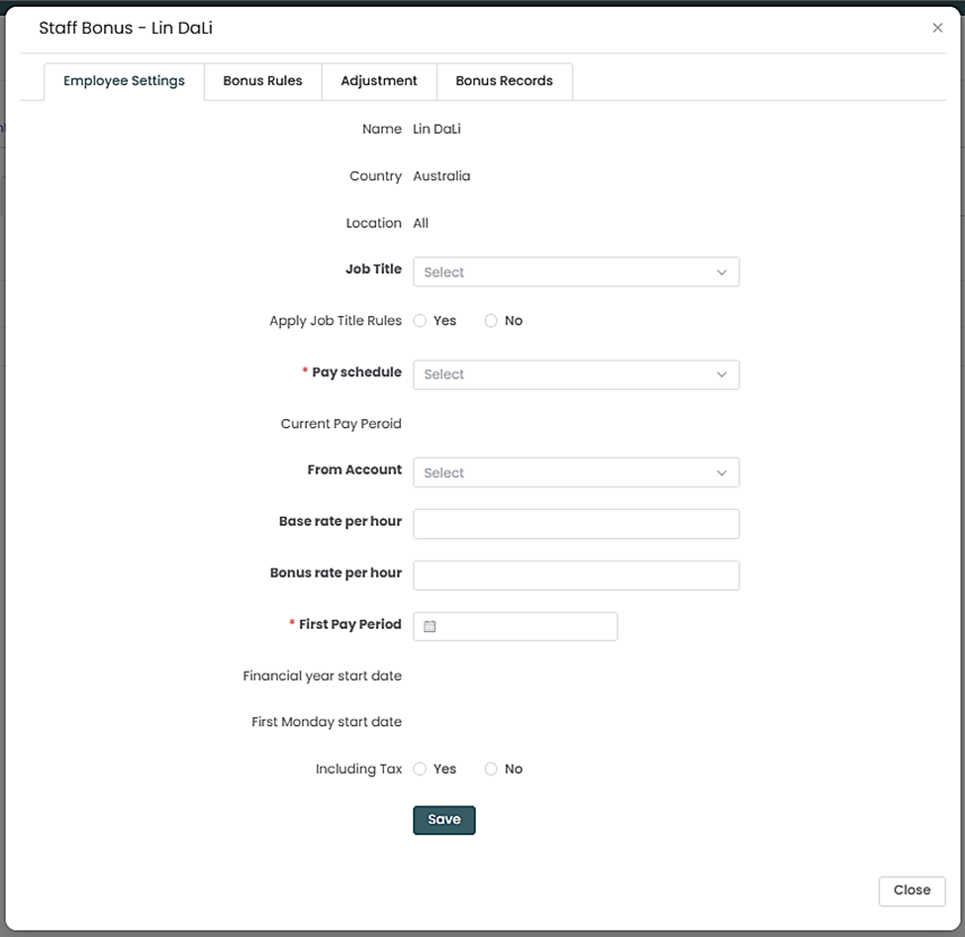
Task: Go to the Bonus Records tab
Action: point(504,81)
